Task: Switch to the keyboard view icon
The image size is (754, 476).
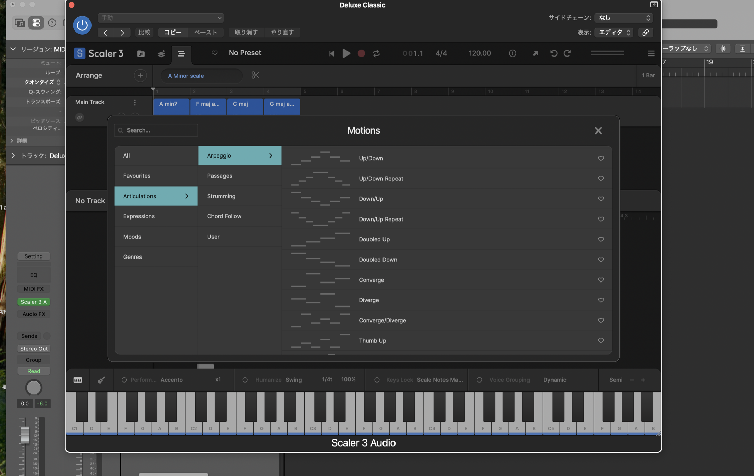Action: click(x=78, y=380)
